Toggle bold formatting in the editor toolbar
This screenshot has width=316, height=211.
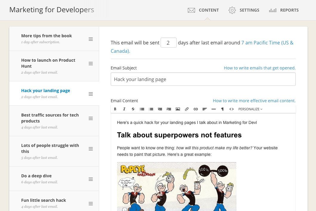point(115,109)
